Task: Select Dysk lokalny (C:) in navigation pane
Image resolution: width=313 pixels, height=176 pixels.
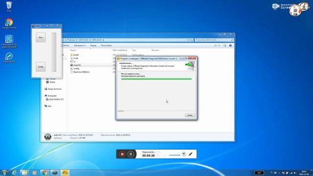Action: [x=55, y=99]
